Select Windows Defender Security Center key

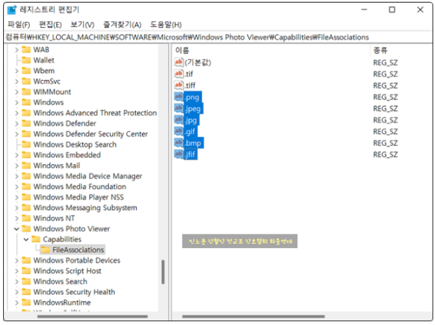tap(91, 134)
